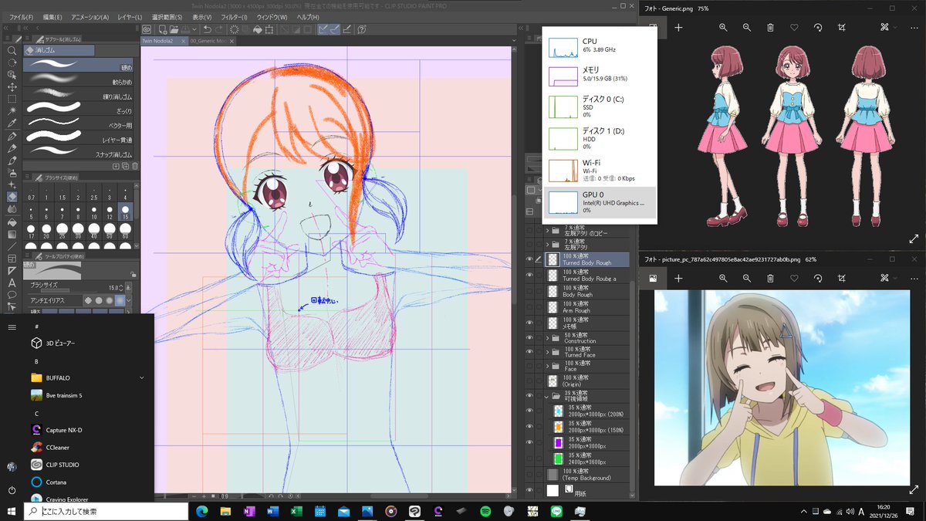926x521 pixels.
Task: Select the Text tool A icon
Action: click(x=12, y=282)
